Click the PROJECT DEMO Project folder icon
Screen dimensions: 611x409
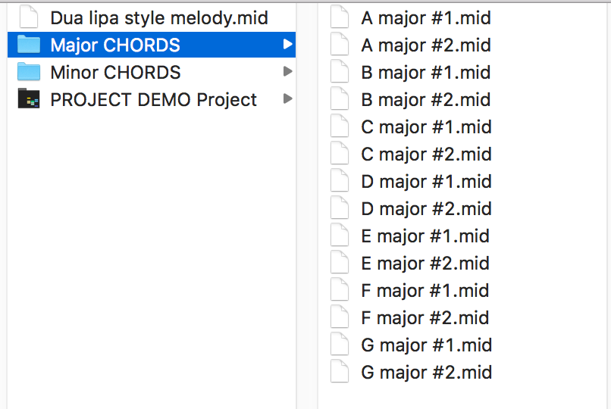pyautogui.click(x=29, y=100)
